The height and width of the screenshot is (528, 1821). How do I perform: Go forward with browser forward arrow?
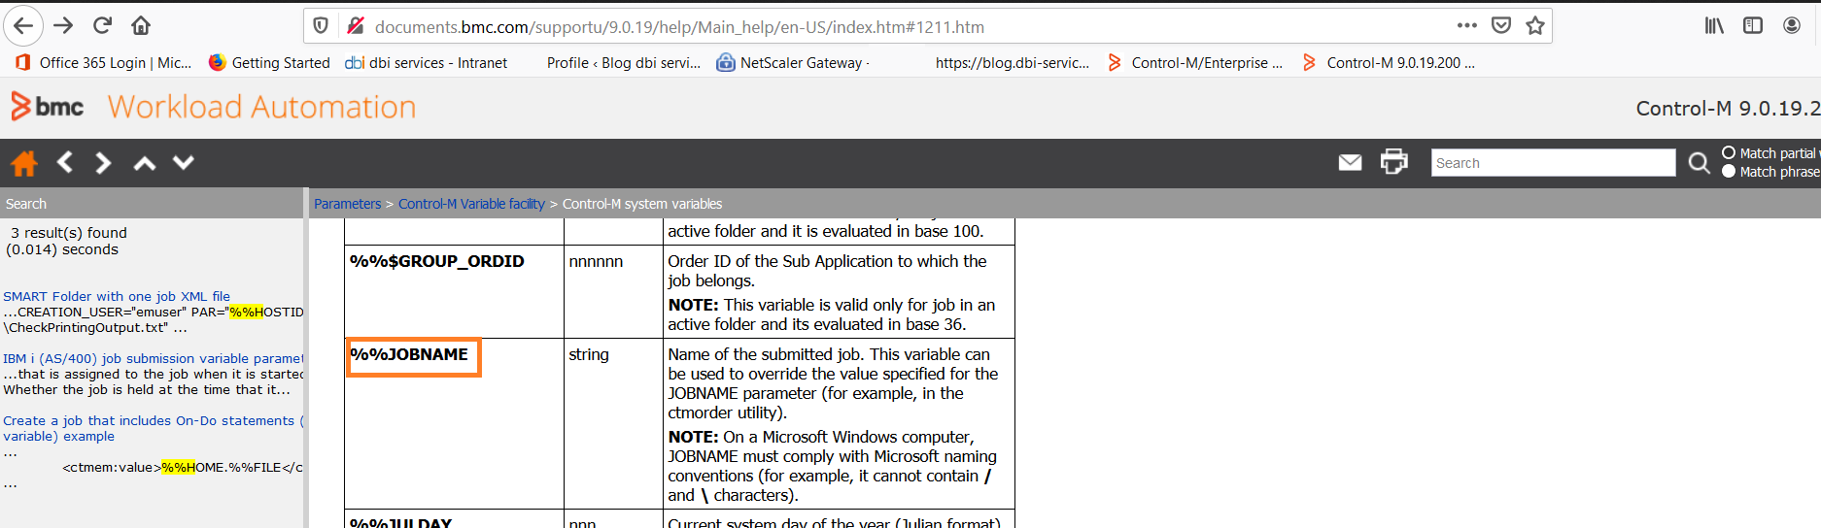coord(63,26)
